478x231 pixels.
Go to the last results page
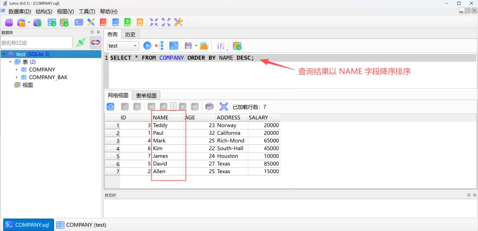click(x=195, y=106)
